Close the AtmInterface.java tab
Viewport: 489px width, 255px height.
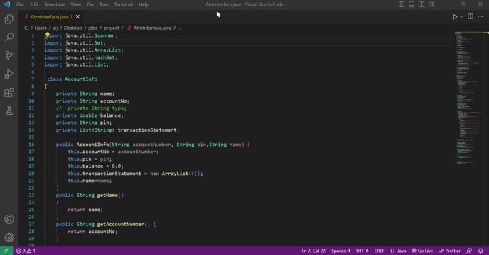77,17
